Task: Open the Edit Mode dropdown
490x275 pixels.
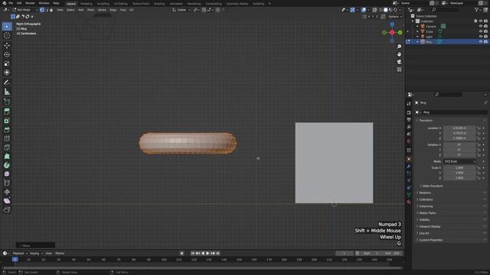Action: [24, 10]
